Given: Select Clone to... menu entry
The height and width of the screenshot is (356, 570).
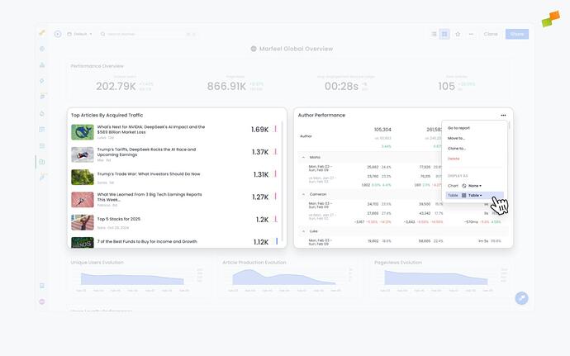Looking at the screenshot, I should (457, 149).
